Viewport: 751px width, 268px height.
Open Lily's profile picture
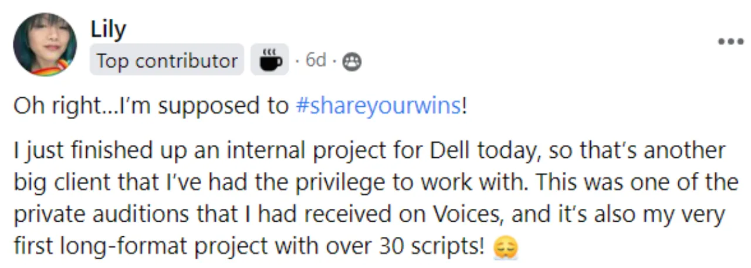pyautogui.click(x=45, y=45)
